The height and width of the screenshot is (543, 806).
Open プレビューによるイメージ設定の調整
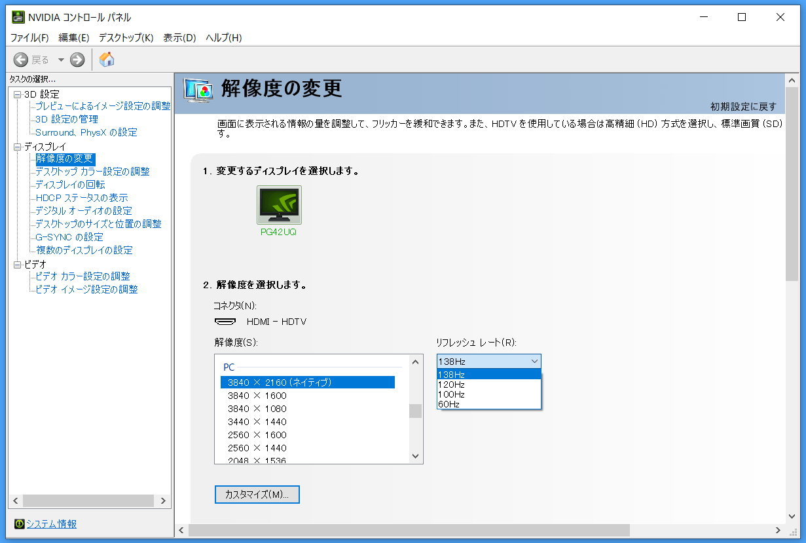point(103,106)
